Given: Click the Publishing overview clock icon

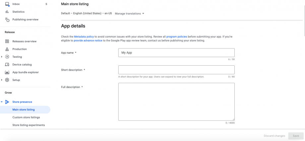Looking at the screenshot, I should (x=7, y=20).
